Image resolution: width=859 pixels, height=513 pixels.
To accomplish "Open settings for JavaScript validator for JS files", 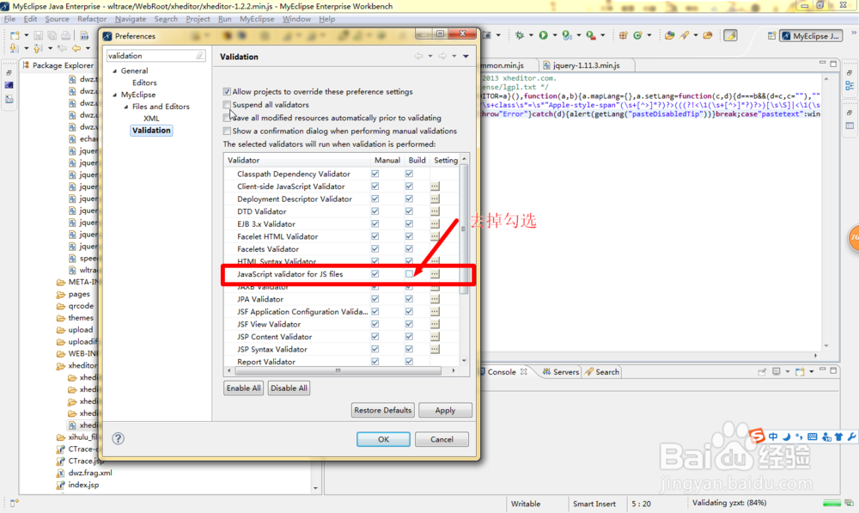I will (x=435, y=273).
